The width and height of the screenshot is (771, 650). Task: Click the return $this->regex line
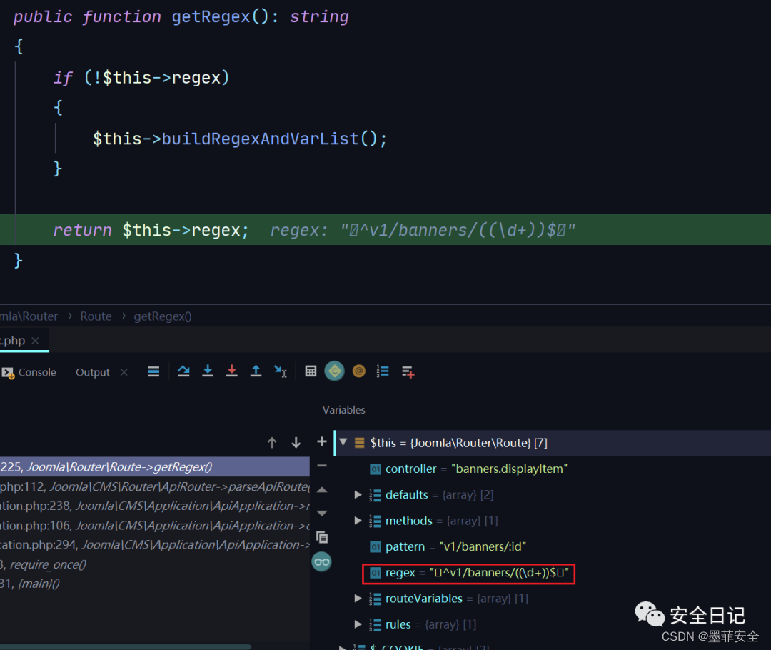[x=385, y=230]
